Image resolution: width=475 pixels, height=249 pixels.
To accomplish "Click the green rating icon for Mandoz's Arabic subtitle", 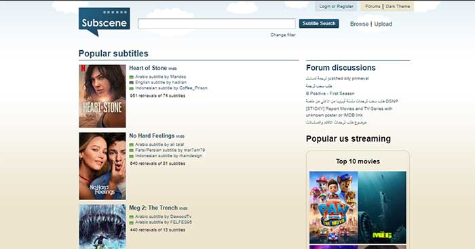I will (x=132, y=77).
